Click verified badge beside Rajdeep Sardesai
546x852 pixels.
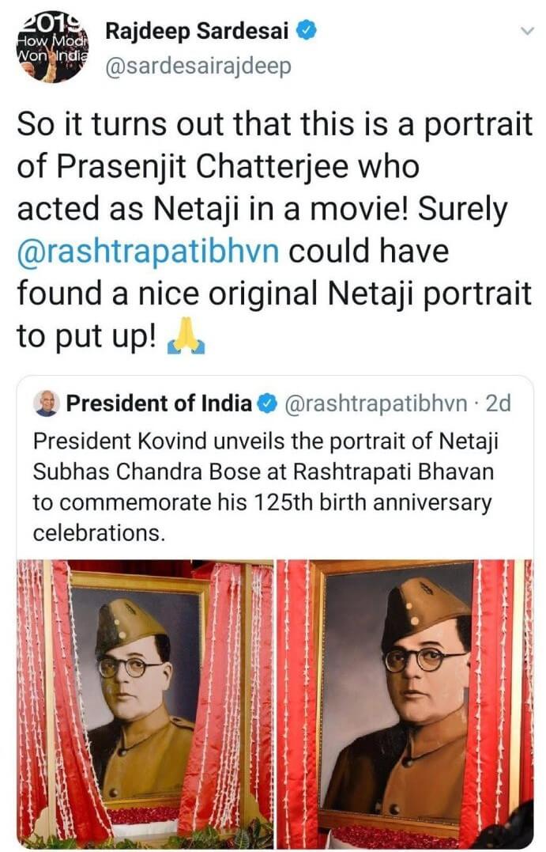[x=307, y=32]
